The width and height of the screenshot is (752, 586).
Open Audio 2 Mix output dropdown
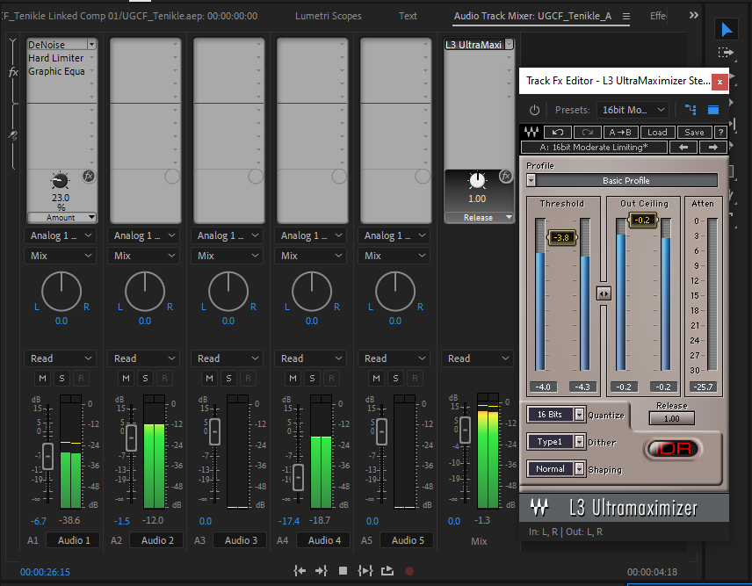(144, 256)
